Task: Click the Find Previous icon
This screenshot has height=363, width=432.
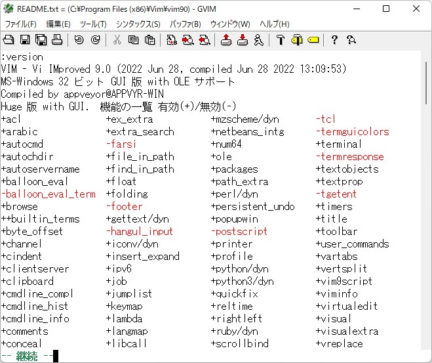Action: pyautogui.click(x=205, y=40)
